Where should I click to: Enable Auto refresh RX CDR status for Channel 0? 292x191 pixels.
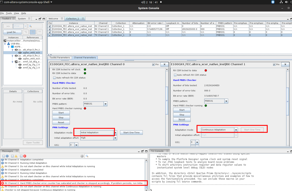click(x=54, y=78)
